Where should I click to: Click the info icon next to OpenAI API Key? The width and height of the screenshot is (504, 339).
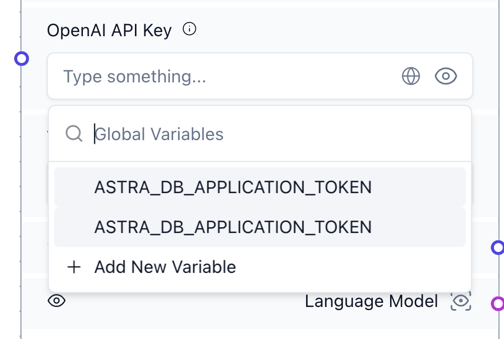click(x=190, y=29)
